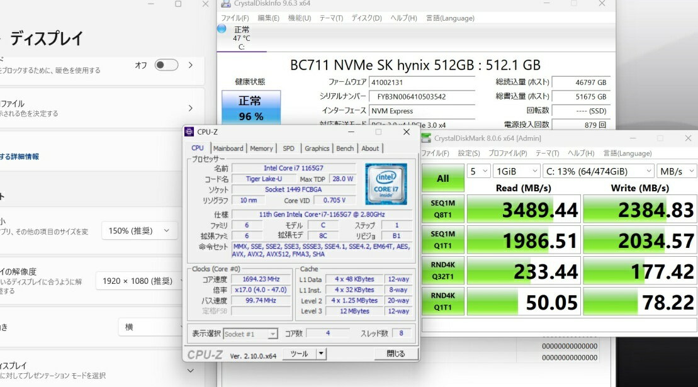The image size is (698, 387).
Task: Select the blue disk status circle for drive C:
Action: click(222, 29)
